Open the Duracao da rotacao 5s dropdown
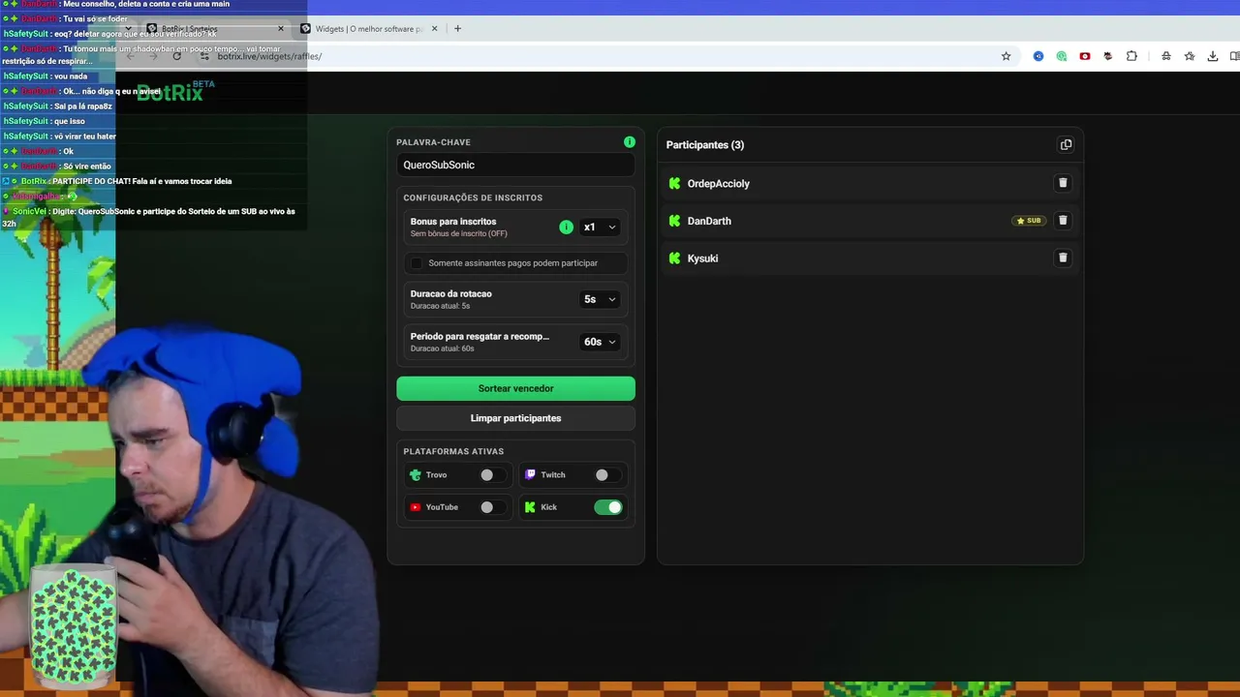The height and width of the screenshot is (697, 1240). [600, 299]
